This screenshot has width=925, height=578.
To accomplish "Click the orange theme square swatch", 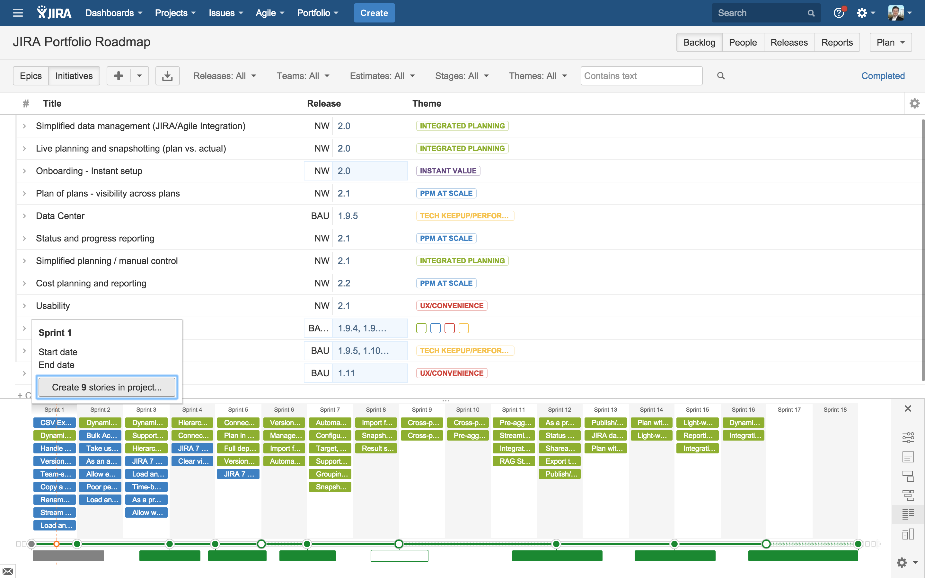I will tap(464, 328).
